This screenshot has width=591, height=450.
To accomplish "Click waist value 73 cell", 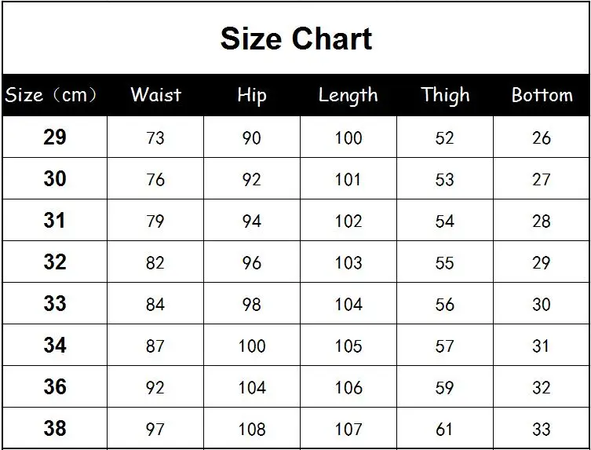I will 155,137.
